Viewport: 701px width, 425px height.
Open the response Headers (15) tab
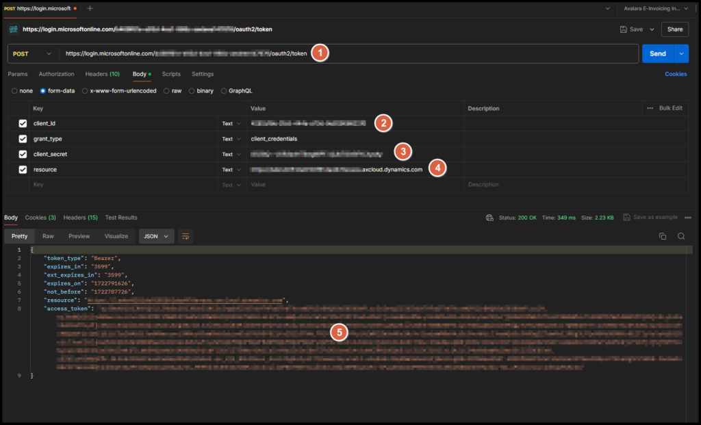click(81, 218)
